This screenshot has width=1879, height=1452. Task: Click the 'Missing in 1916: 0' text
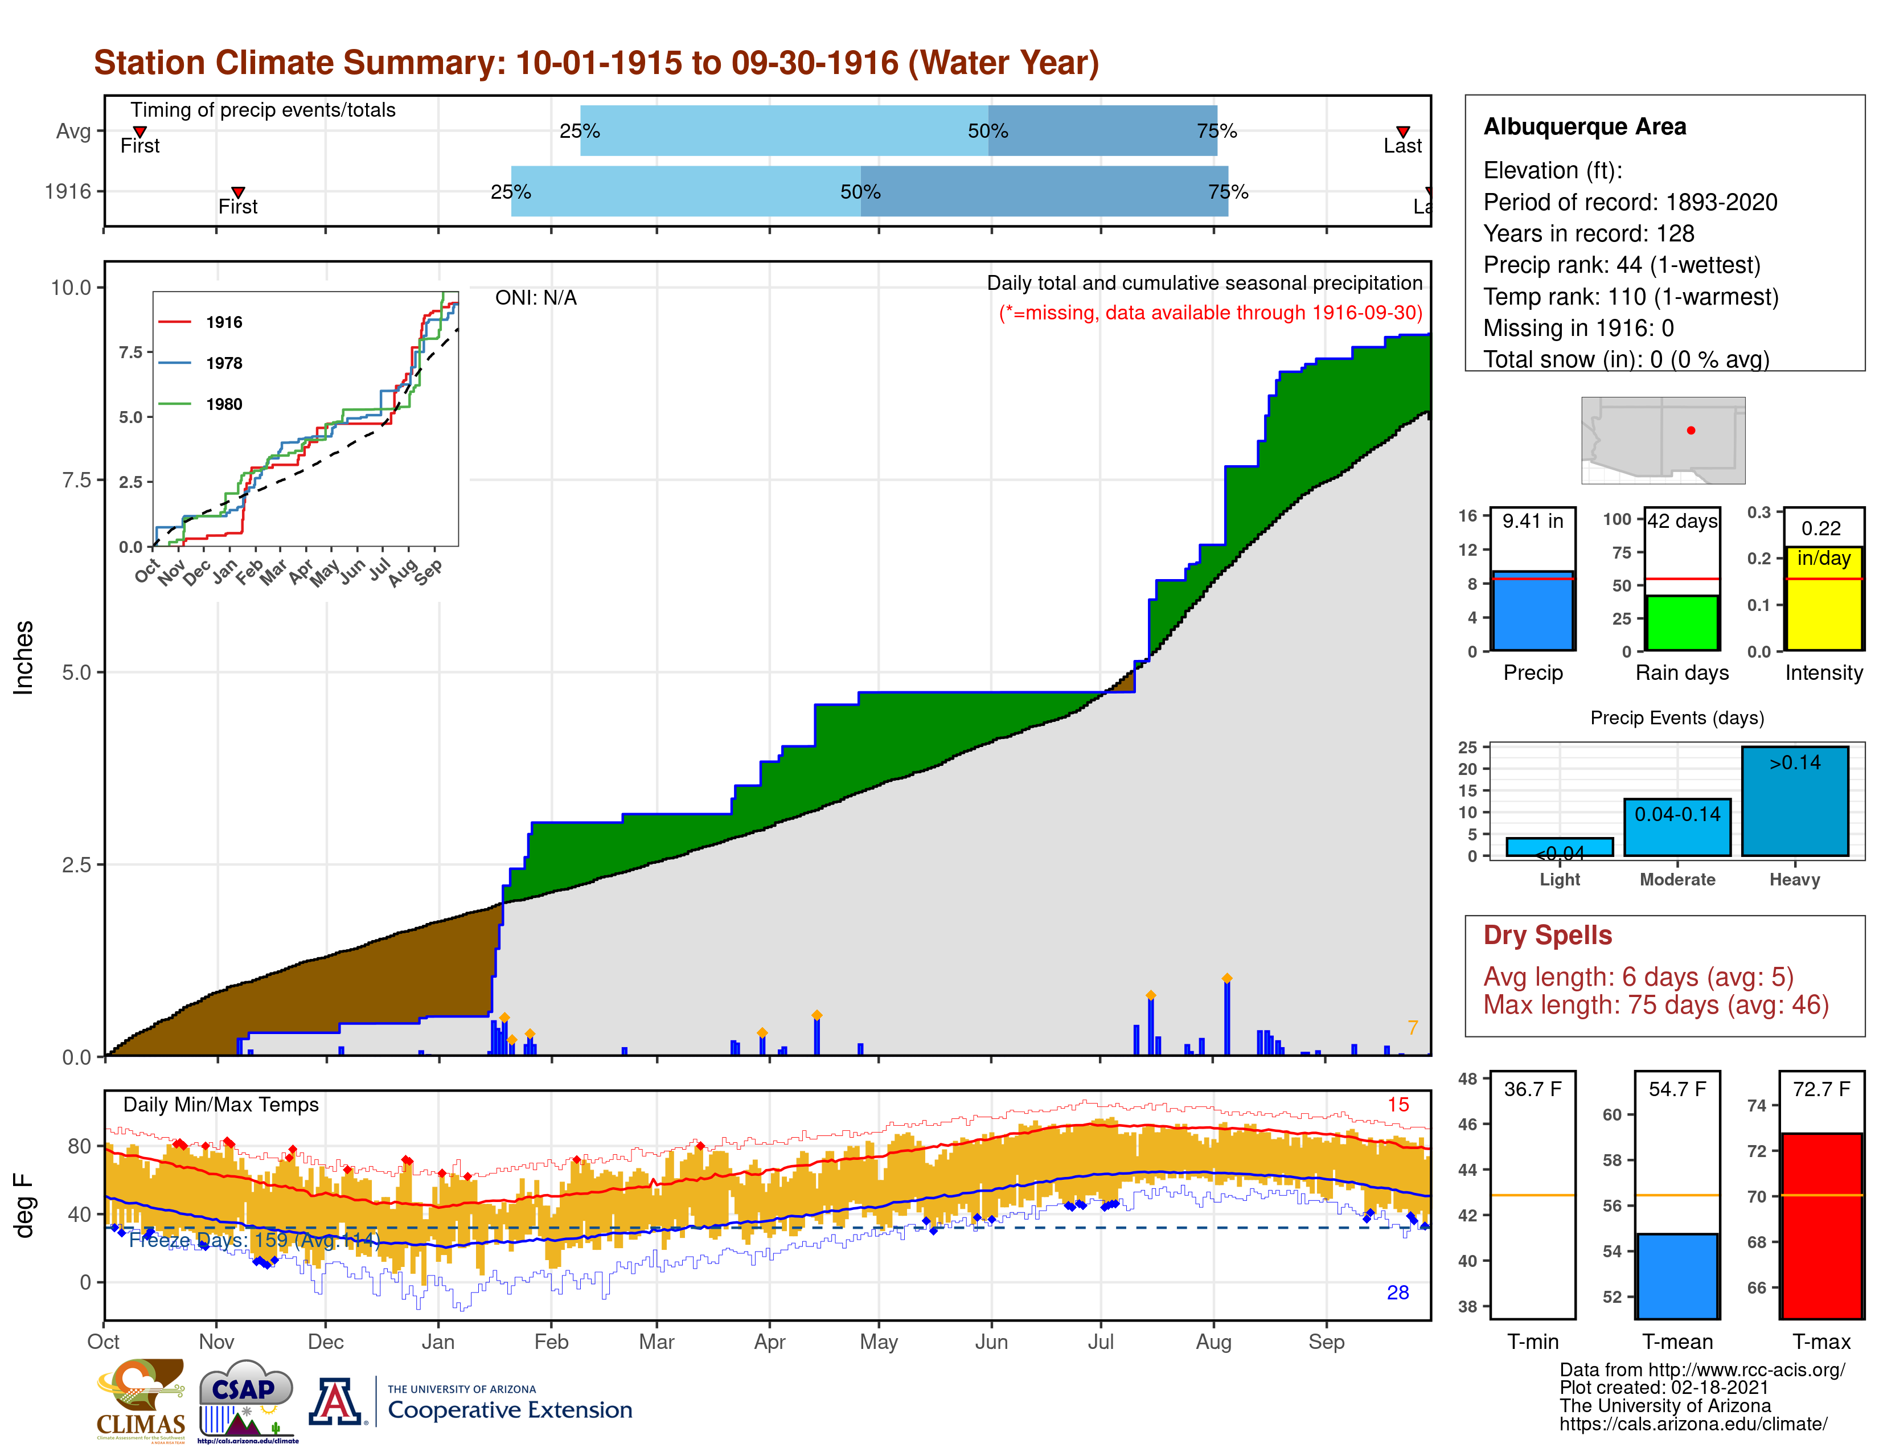coord(1579,328)
